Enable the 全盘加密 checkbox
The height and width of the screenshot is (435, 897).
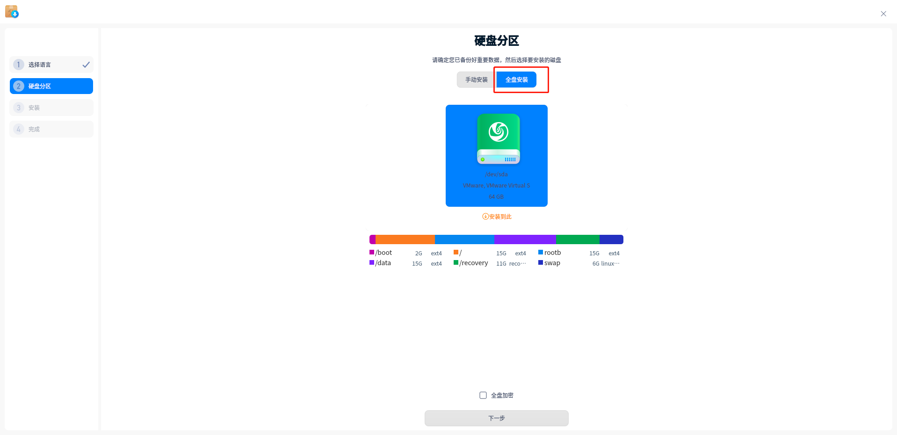click(x=483, y=395)
